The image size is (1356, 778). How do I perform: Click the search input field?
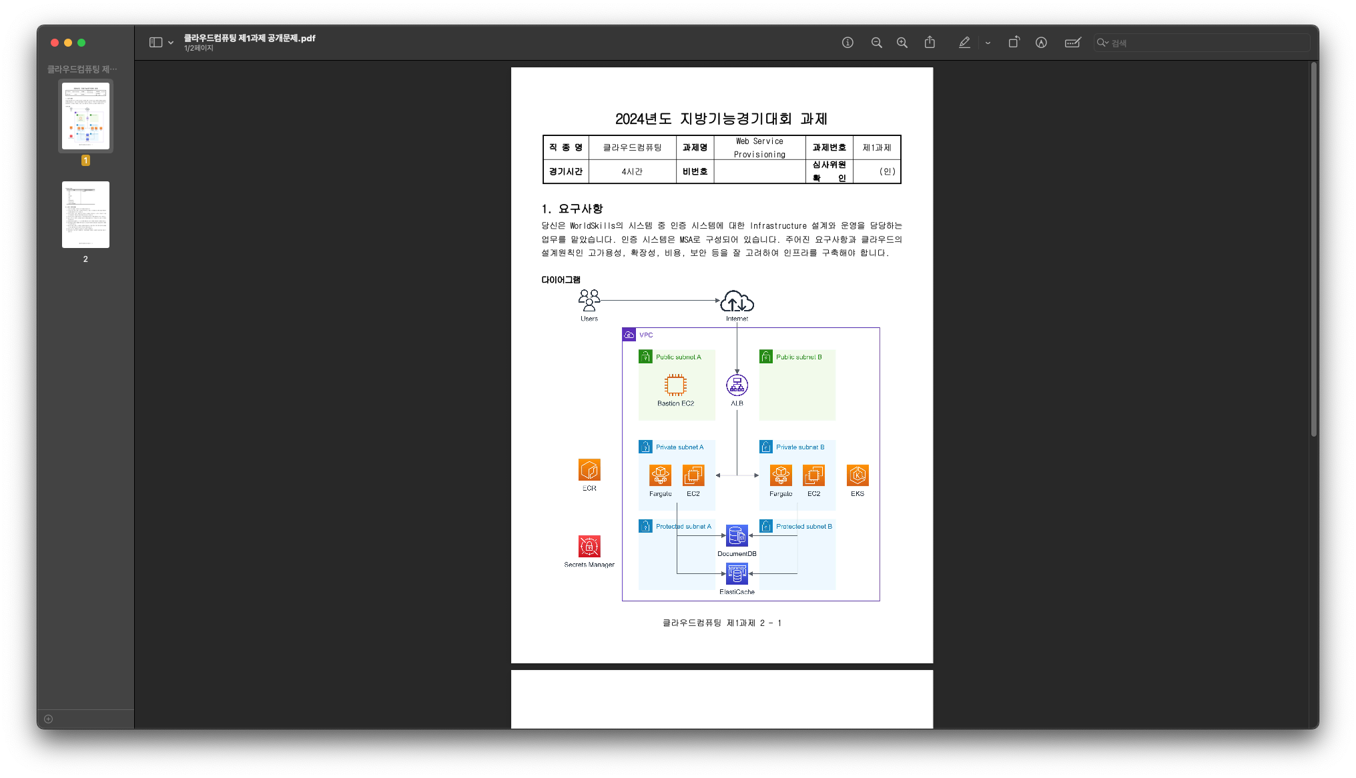tap(1208, 43)
